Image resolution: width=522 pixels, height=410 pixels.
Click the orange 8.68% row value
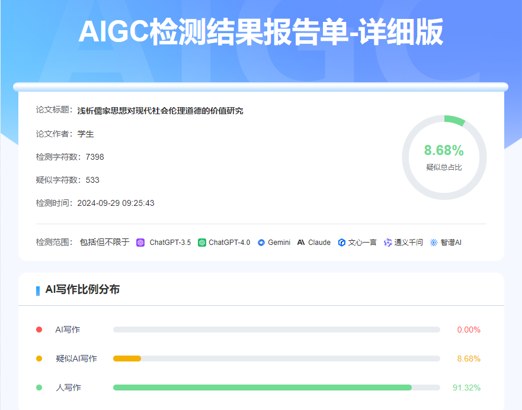tap(469, 359)
